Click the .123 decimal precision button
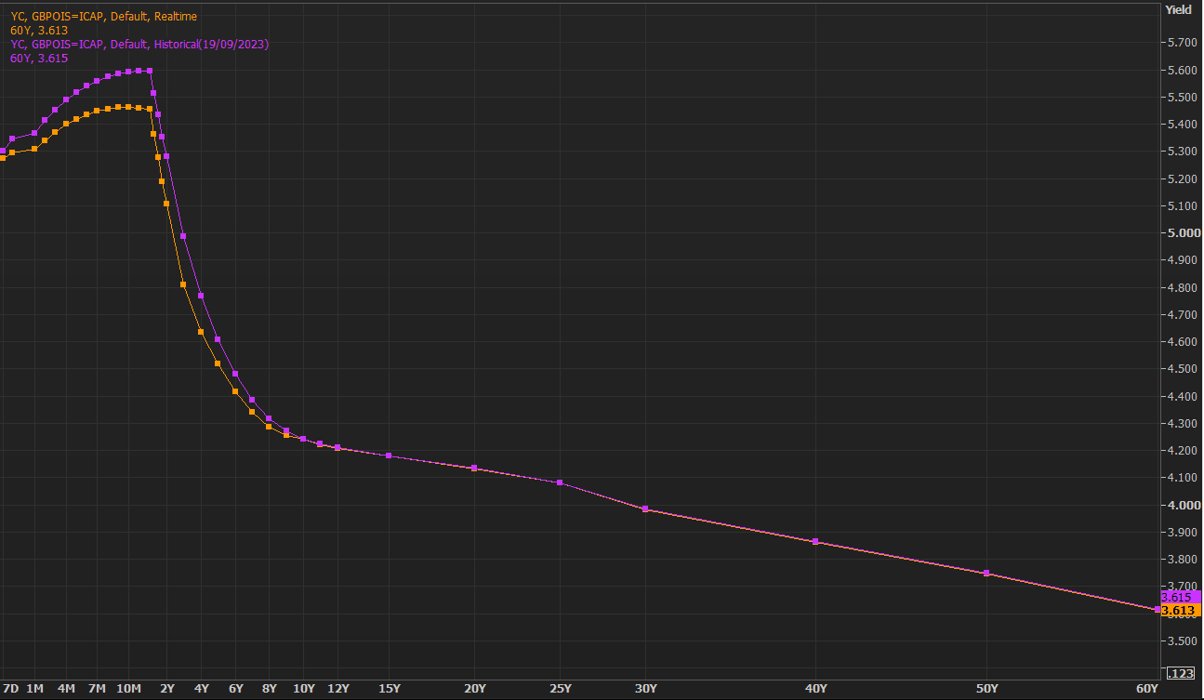1204x700 pixels. [1180, 673]
